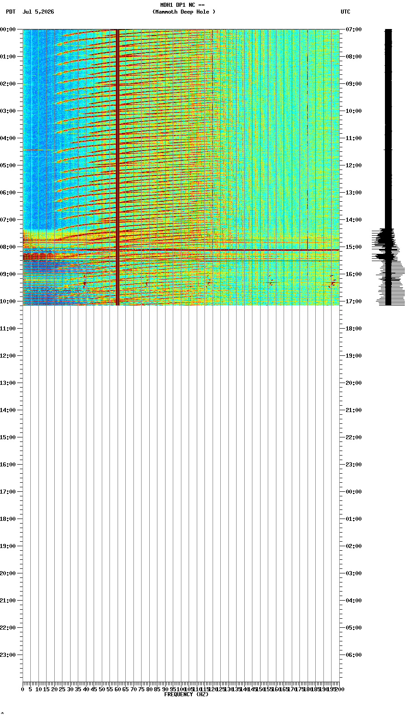Screen dimensions: 408x718
Task: Click the 09:00 label on UTC axis
Action: coord(354,83)
